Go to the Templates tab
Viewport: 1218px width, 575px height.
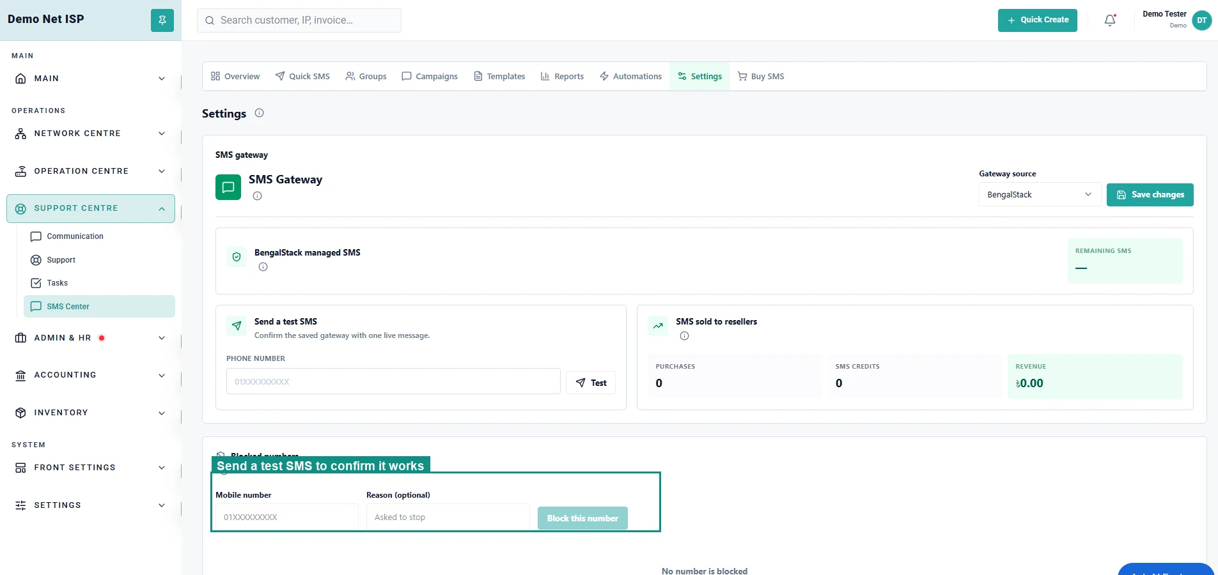[x=499, y=77]
